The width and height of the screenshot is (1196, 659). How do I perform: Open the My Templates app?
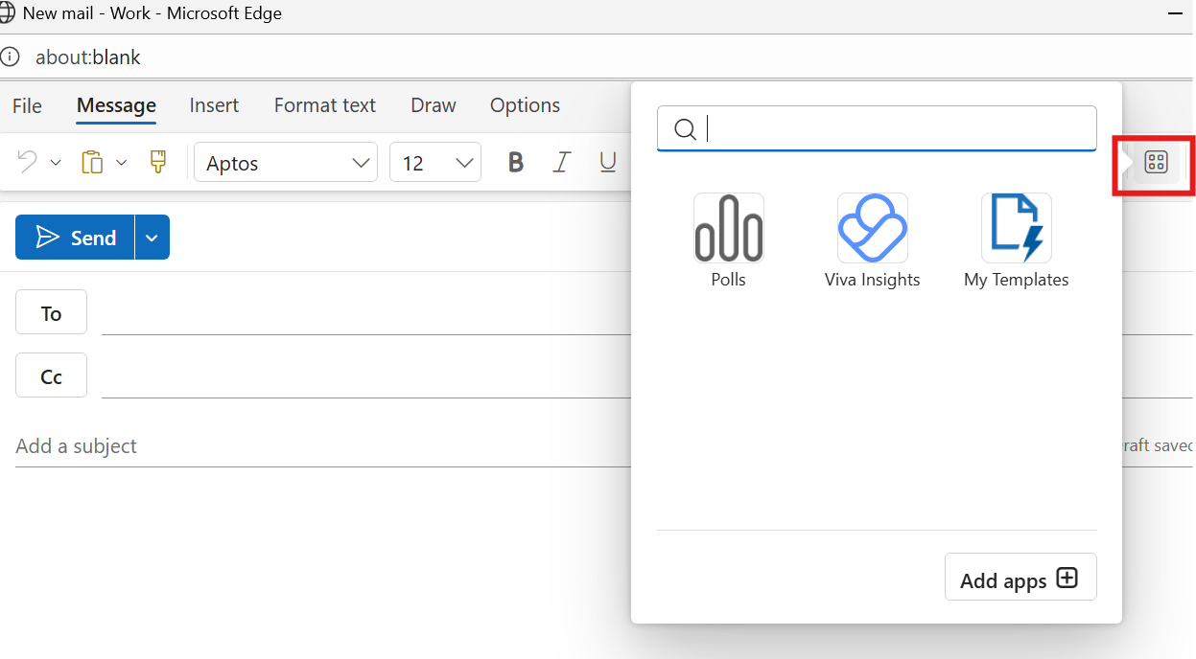(1017, 240)
